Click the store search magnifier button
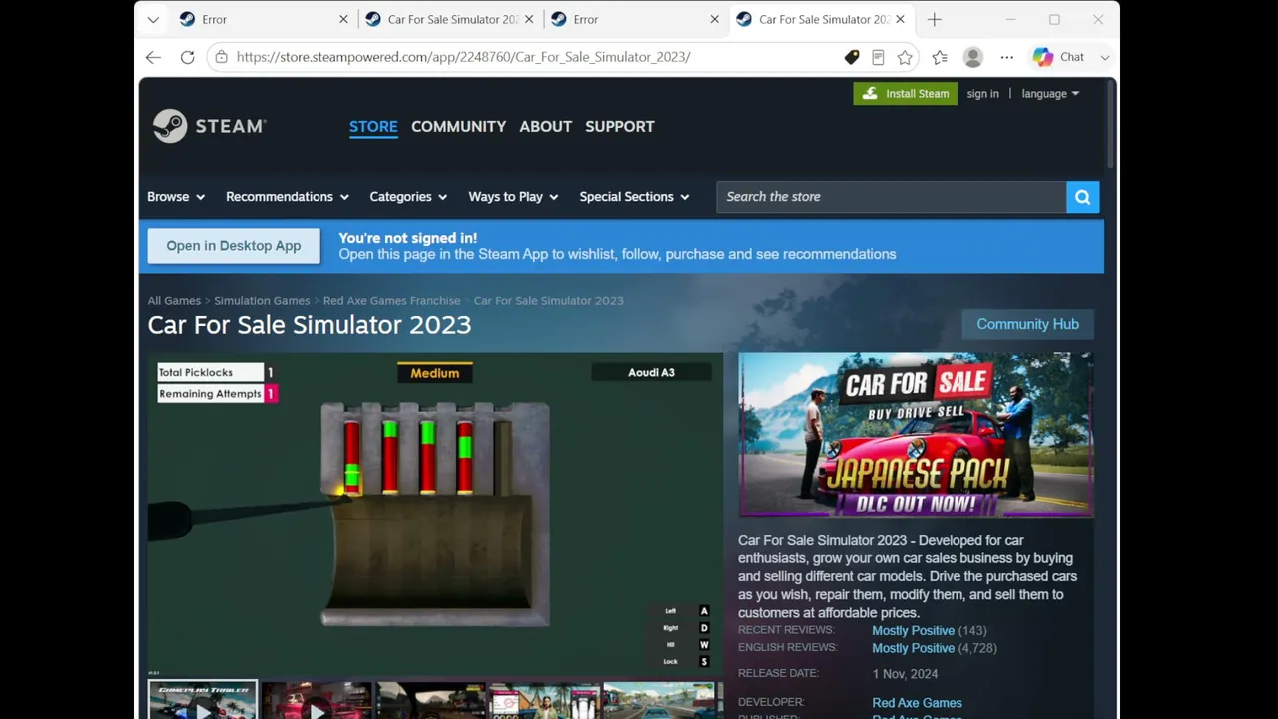The height and width of the screenshot is (719, 1278). pos(1083,197)
